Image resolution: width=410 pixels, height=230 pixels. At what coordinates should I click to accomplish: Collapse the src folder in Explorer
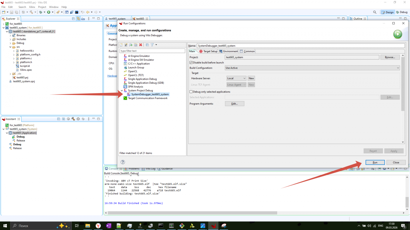click(x=11, y=47)
